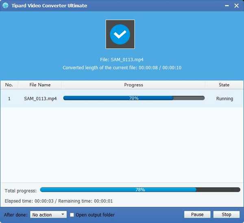
Task: Minimize the Tipard converter window
Action: tap(227, 6)
